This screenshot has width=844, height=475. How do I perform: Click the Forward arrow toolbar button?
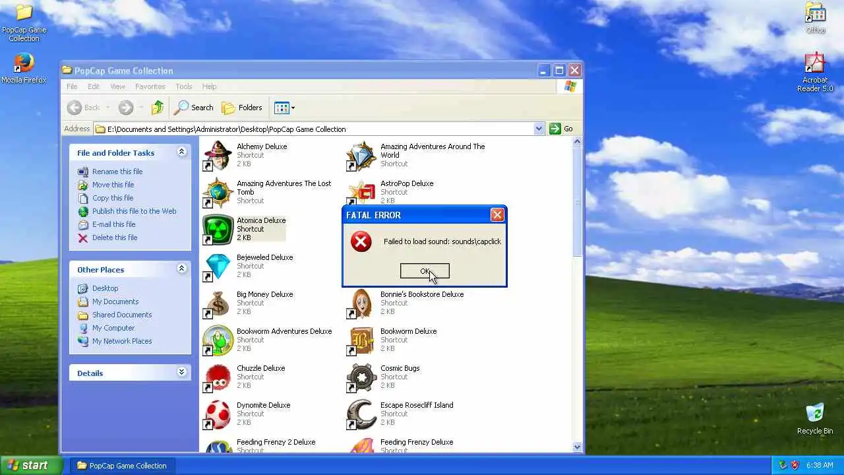coord(126,108)
